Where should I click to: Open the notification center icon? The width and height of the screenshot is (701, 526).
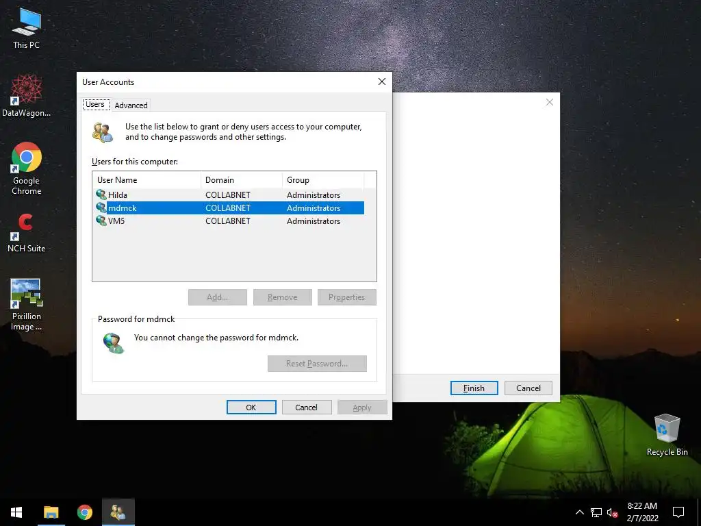click(x=678, y=512)
